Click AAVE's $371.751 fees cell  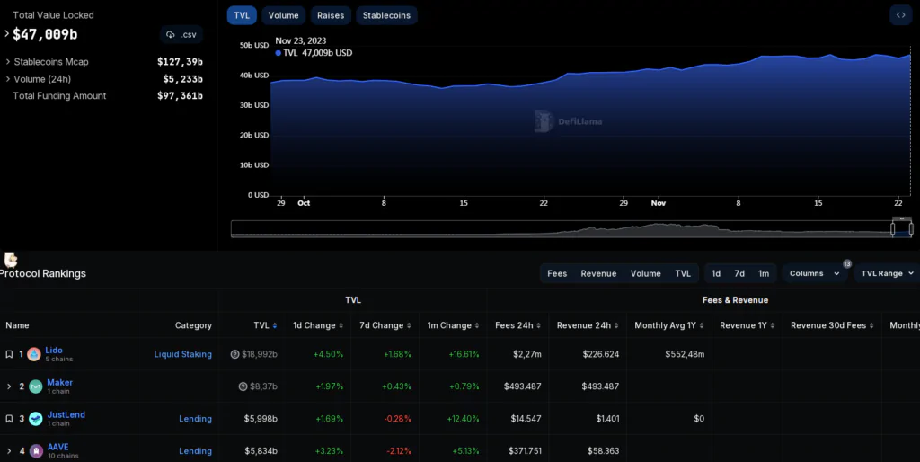point(525,451)
